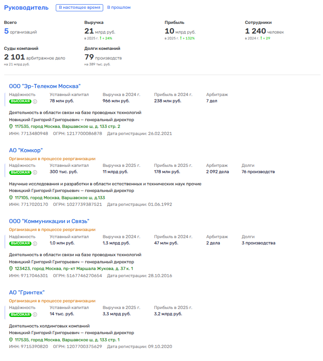This screenshot has height=361, width=323.
Task: Click the 2 101 arbitration cases figure
Action: [x=14, y=57]
